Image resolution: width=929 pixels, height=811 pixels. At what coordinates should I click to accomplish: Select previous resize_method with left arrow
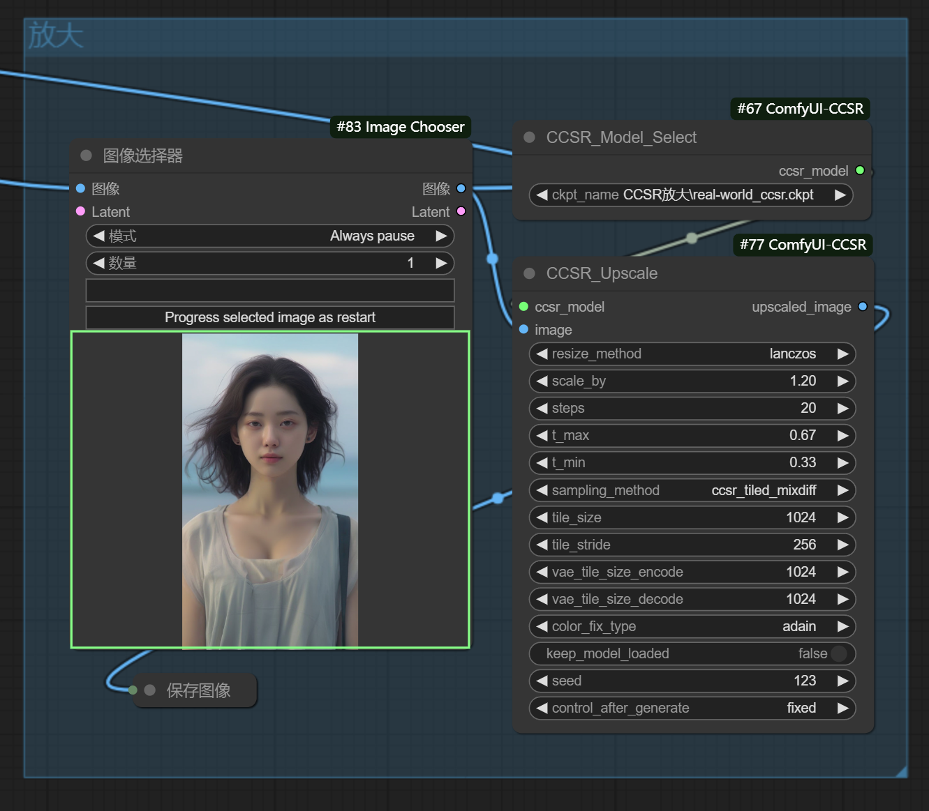542,354
